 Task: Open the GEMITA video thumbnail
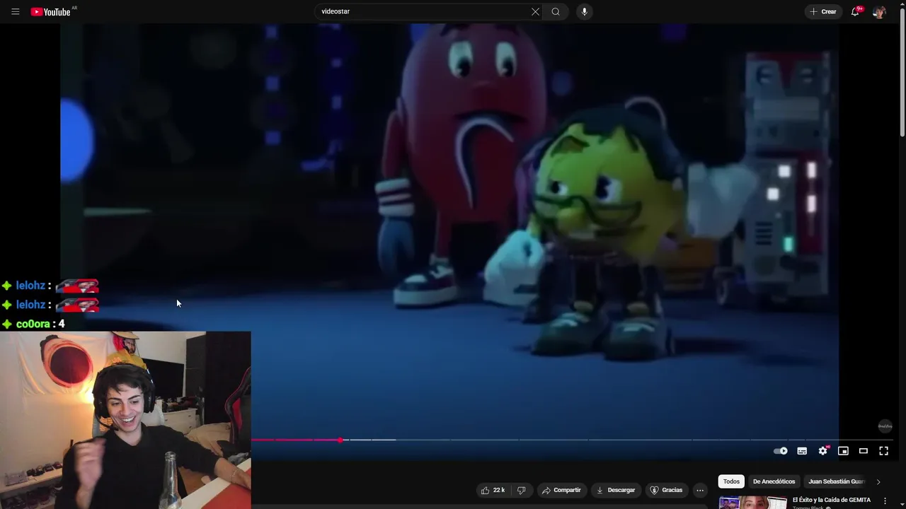tap(752, 503)
